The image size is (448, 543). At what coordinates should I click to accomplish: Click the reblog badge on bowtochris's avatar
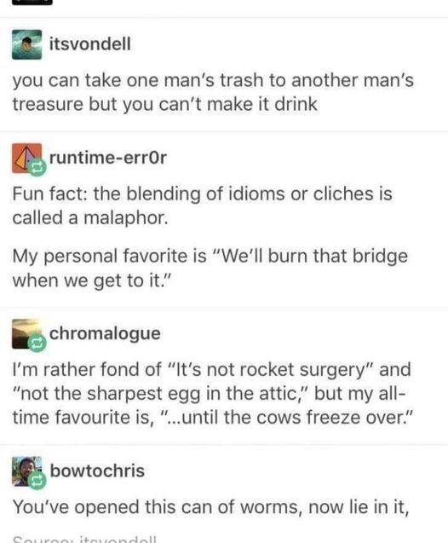click(x=37, y=481)
